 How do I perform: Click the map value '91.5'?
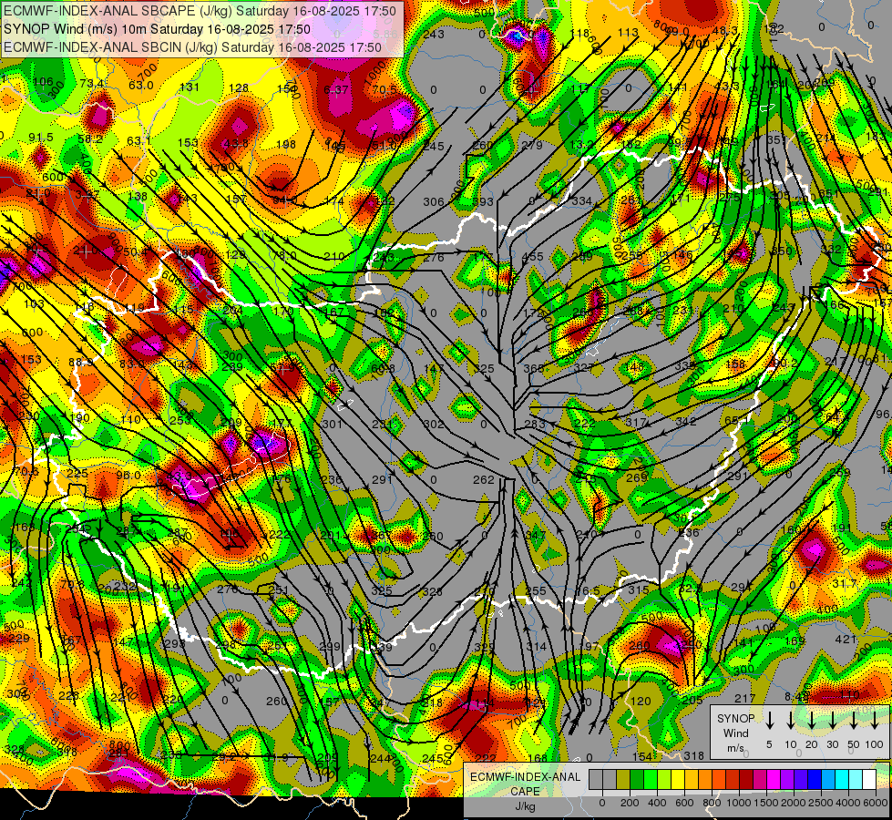[x=41, y=138]
